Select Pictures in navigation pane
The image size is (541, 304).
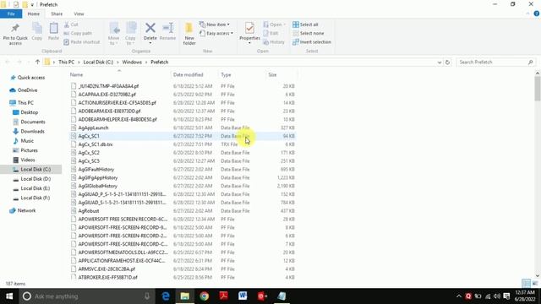(x=25, y=150)
